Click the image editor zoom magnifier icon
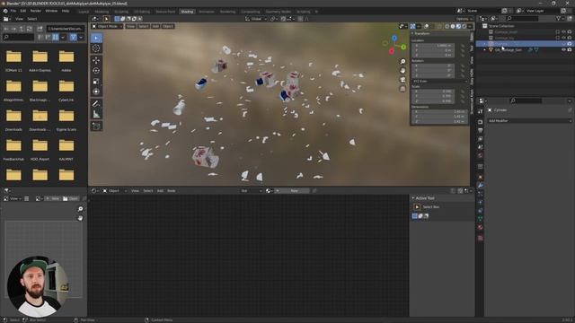The height and width of the screenshot is (323, 575). point(80,209)
